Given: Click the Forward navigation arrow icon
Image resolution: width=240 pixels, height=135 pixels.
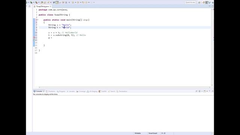Looking at the screenshot, I should [x=91, y=2].
